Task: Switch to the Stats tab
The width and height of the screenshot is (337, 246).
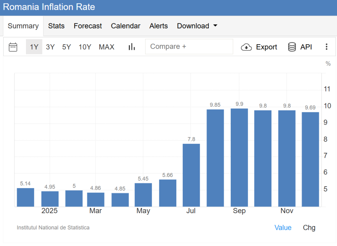Action: [x=56, y=26]
